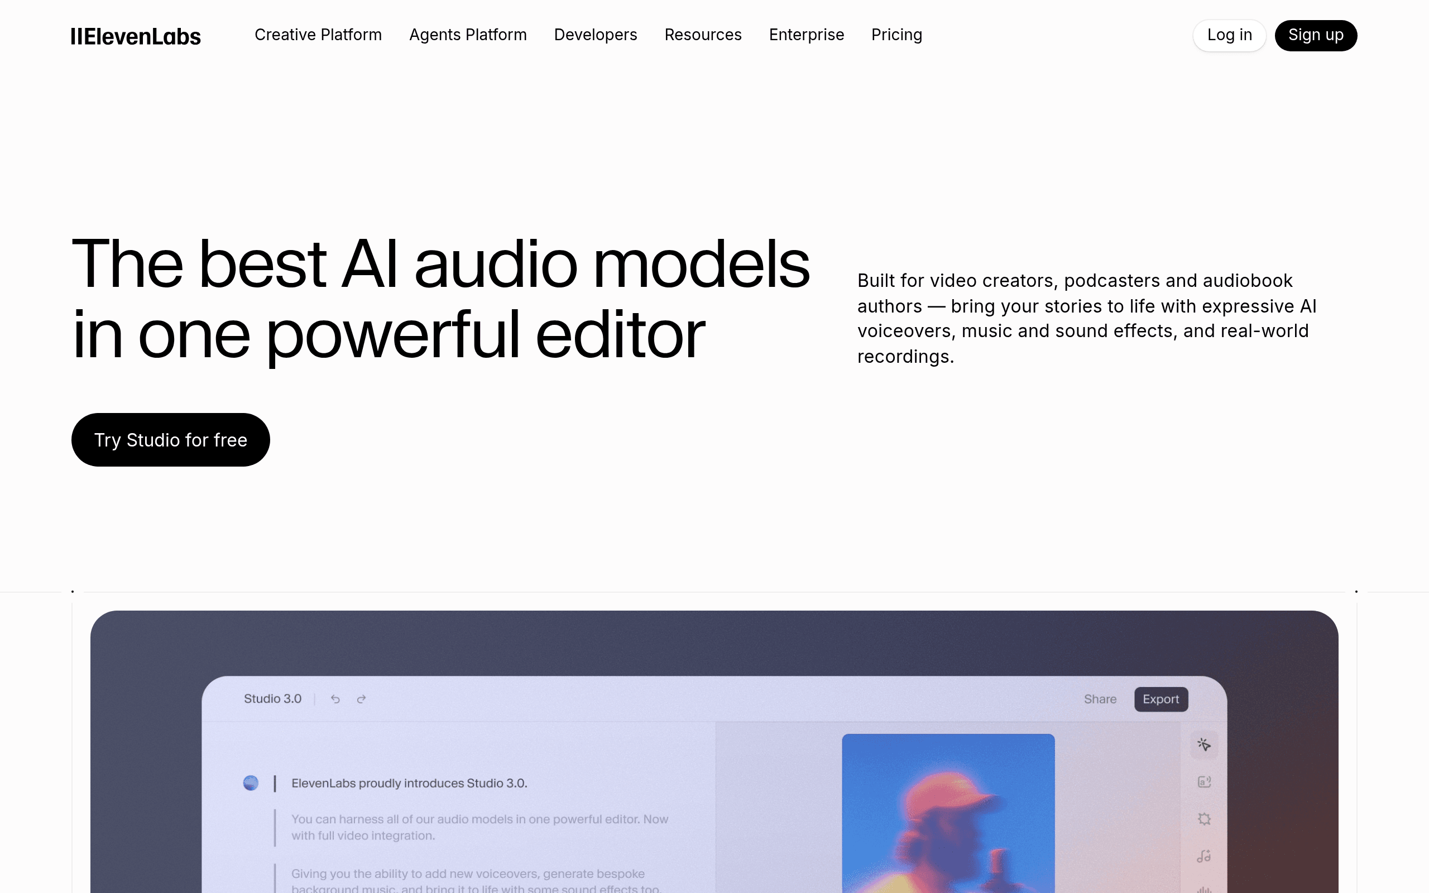The width and height of the screenshot is (1429, 893).
Task: Open the Developers menu
Action: coord(595,35)
